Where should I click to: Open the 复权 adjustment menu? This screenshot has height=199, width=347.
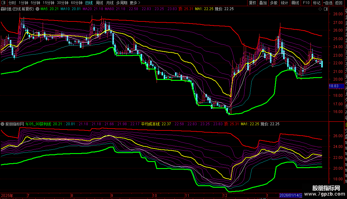(x=252, y=3)
